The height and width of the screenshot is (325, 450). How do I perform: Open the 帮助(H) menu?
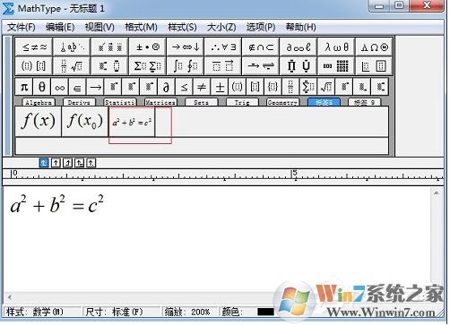301,28
